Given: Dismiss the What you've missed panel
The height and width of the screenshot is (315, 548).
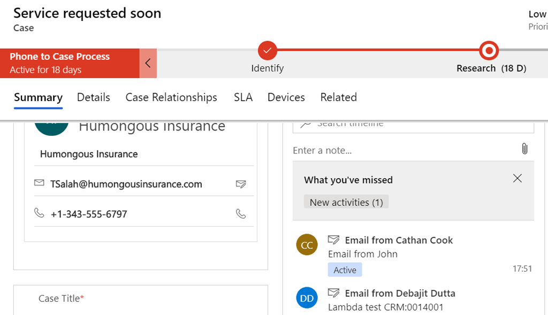Looking at the screenshot, I should pos(517,179).
